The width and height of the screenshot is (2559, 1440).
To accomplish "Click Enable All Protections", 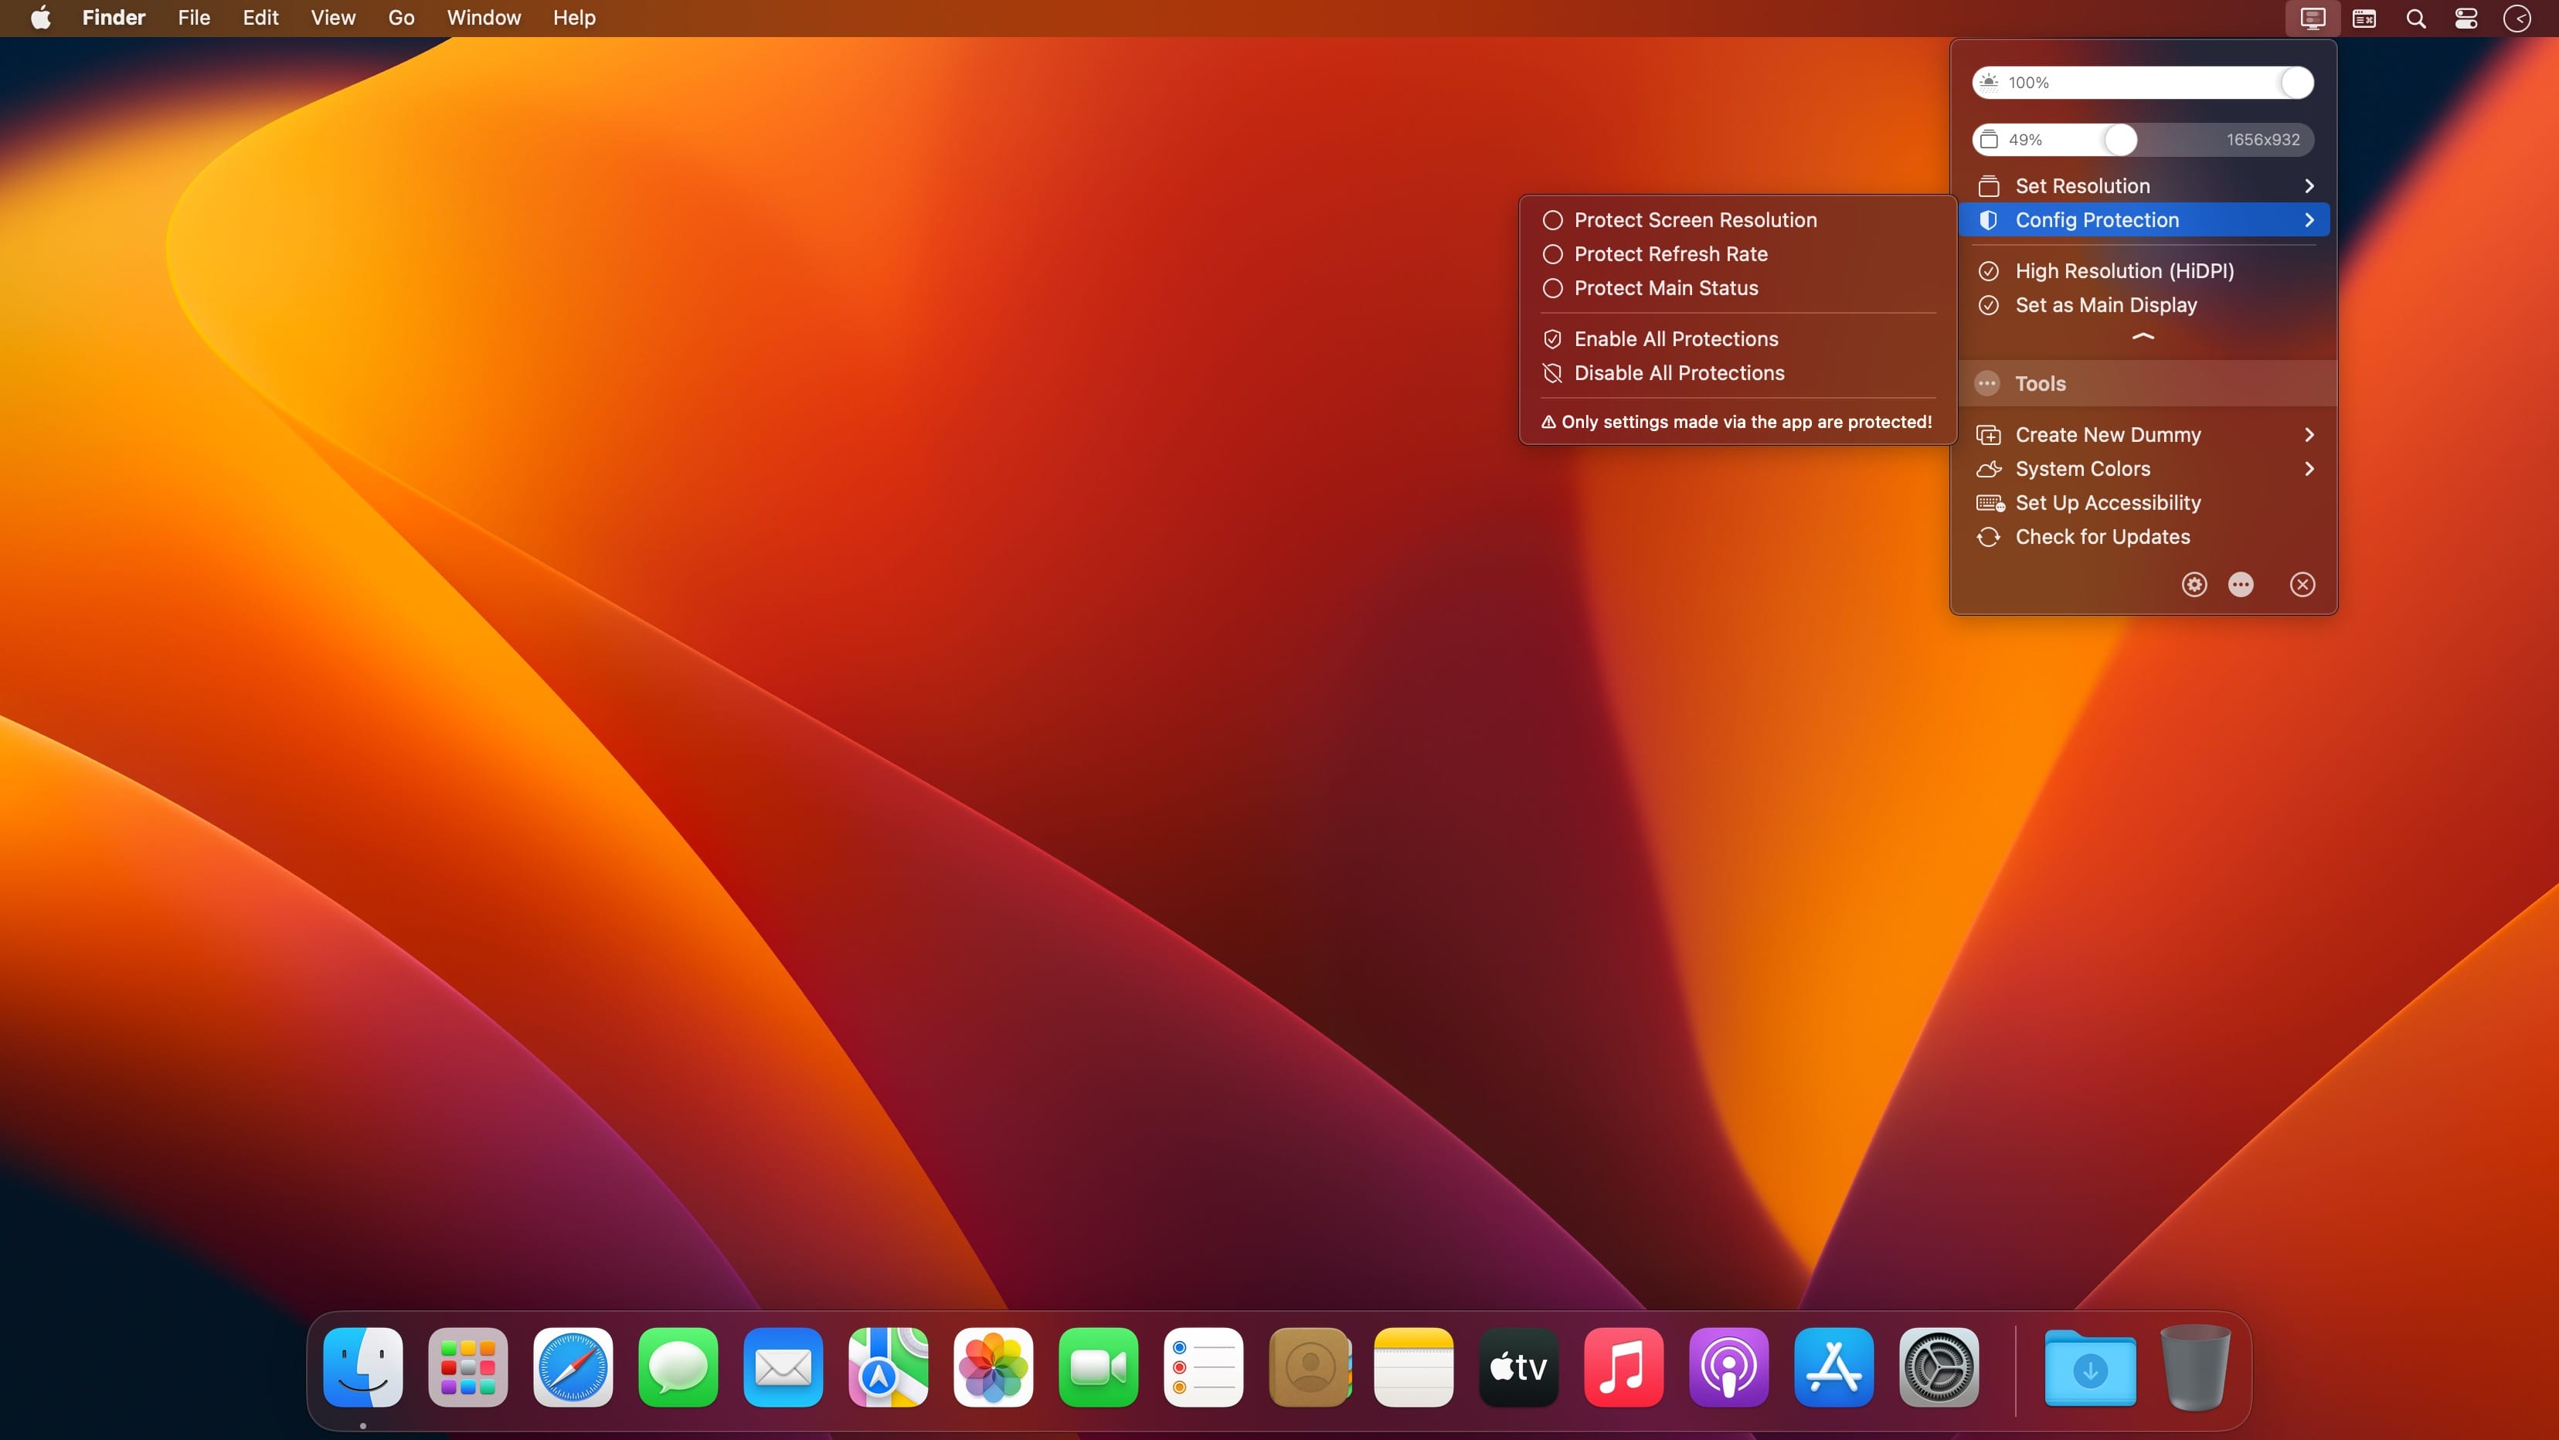I will (x=1675, y=338).
